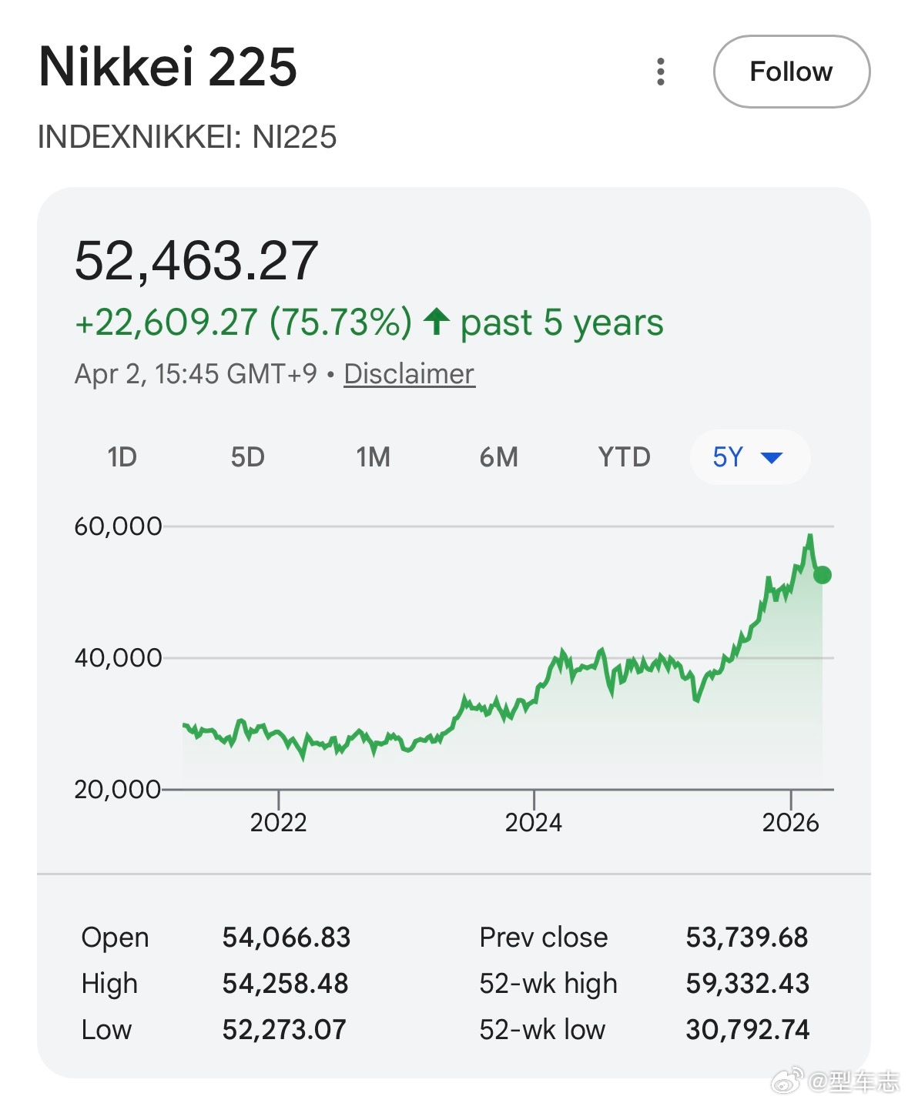Click the Open value 54,066.83

point(286,937)
